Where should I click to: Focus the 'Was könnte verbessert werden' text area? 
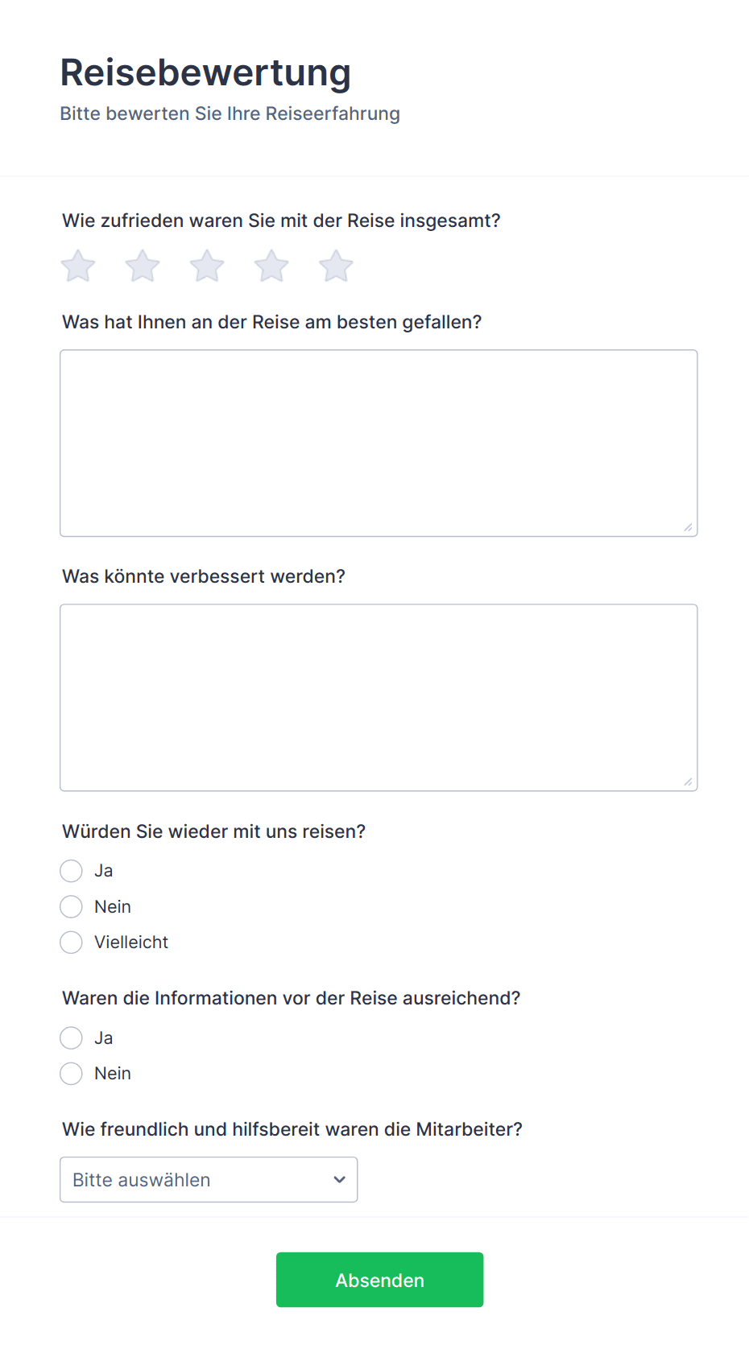[379, 698]
